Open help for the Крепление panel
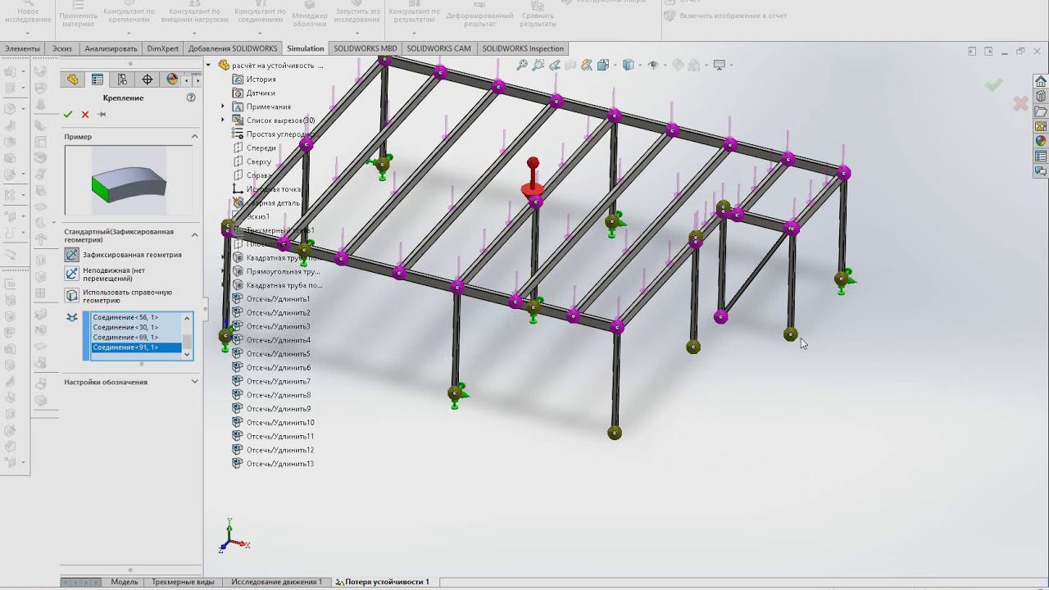 191,98
